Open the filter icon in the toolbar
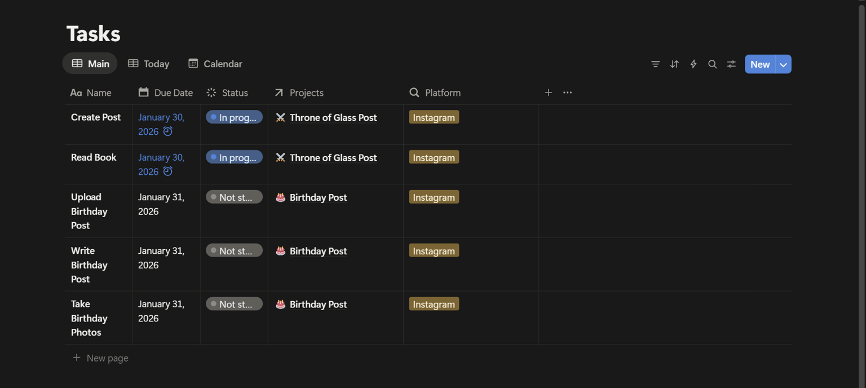This screenshot has width=866, height=388. pyautogui.click(x=655, y=64)
